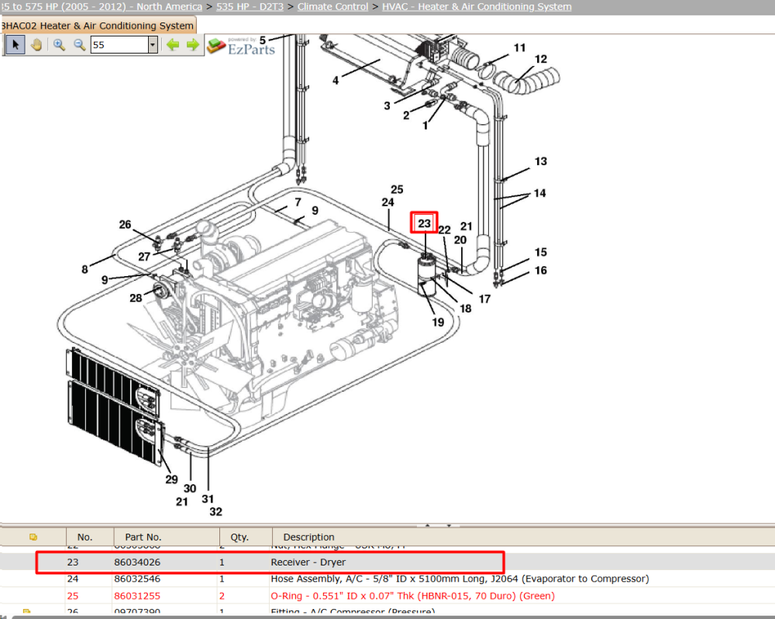The height and width of the screenshot is (619, 775).
Task: Click callout 19 below the receiver dryer
Action: tap(438, 323)
